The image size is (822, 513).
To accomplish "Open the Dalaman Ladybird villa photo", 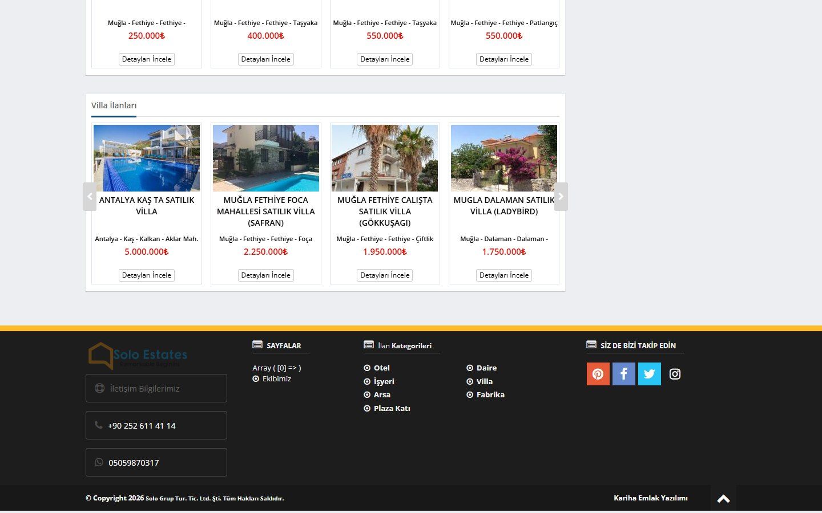I will (504, 158).
